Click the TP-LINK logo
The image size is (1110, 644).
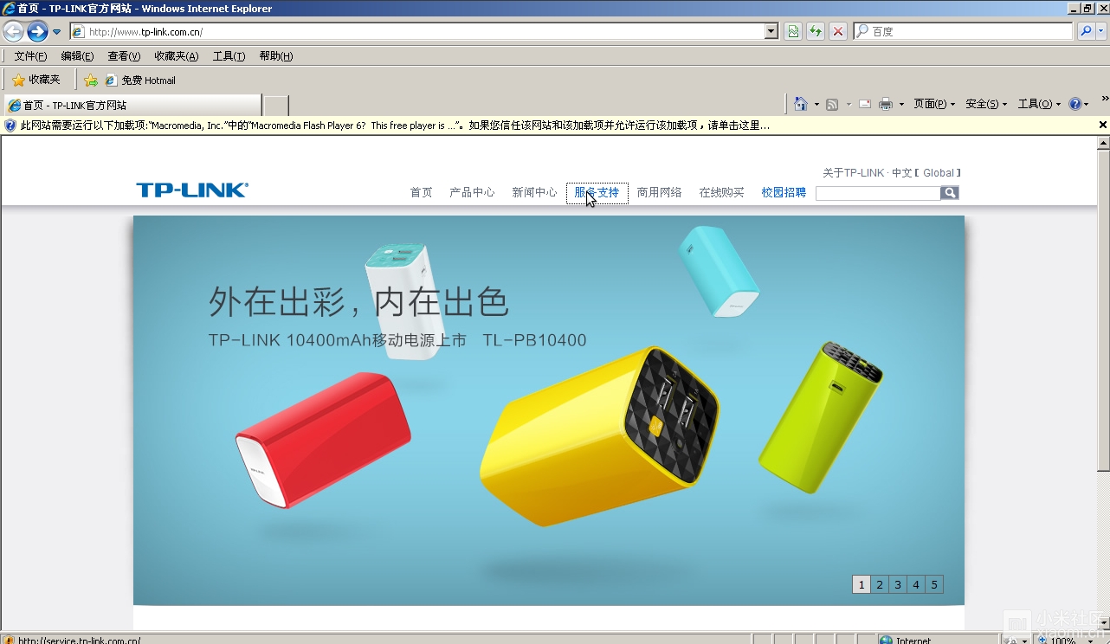click(x=192, y=190)
